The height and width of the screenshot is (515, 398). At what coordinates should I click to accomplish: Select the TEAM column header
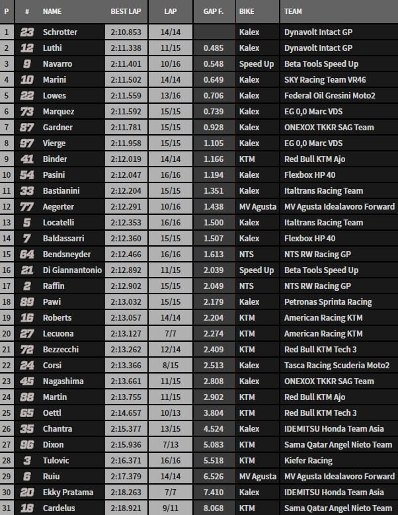coord(294,12)
